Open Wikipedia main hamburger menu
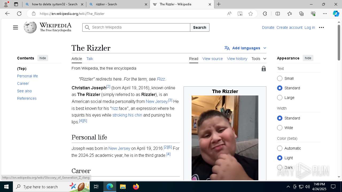This screenshot has height=192, width=342. 15,27
